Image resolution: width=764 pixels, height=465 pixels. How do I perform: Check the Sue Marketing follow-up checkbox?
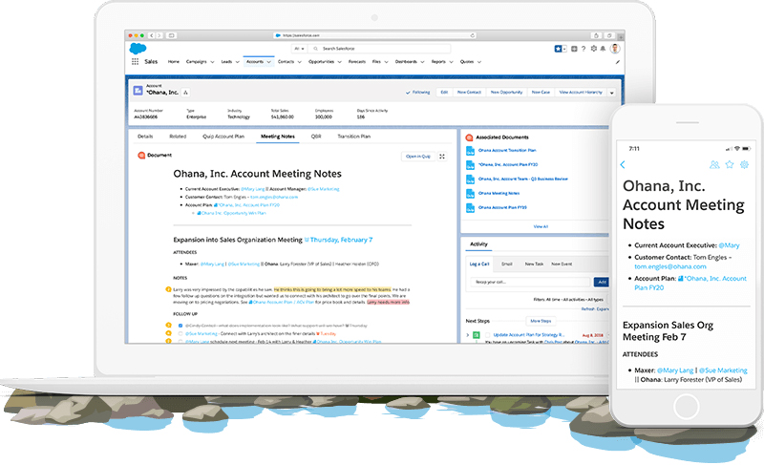180,333
